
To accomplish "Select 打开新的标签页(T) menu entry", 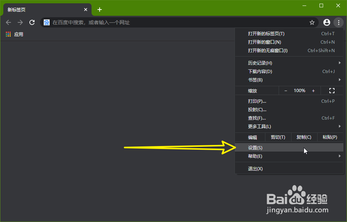I will point(289,34).
